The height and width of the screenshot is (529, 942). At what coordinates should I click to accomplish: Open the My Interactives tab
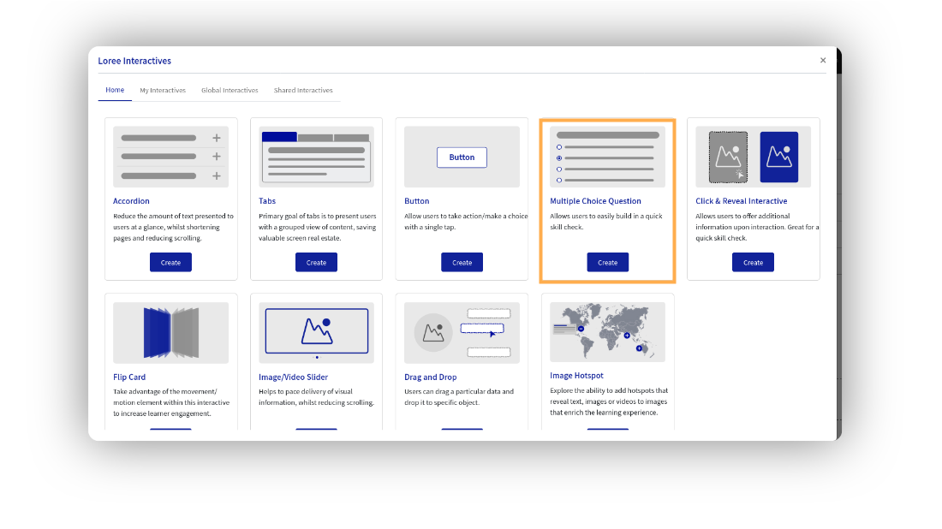(x=163, y=91)
